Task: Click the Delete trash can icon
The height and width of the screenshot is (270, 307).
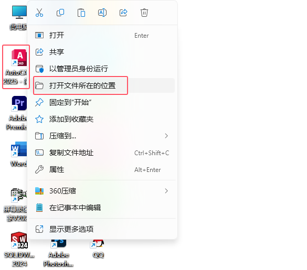Action: point(144,13)
